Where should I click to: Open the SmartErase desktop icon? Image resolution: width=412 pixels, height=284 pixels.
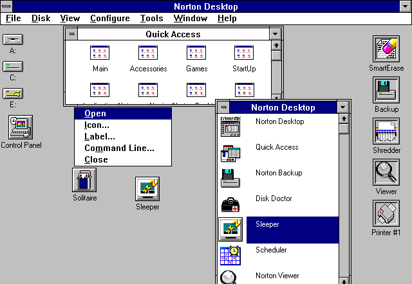point(386,49)
